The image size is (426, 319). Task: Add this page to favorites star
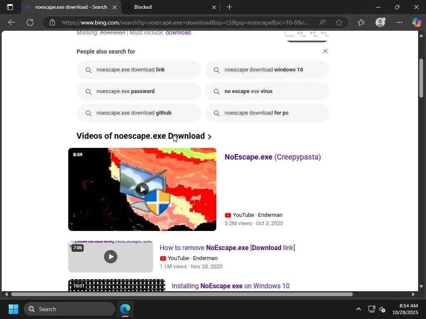coord(339,22)
